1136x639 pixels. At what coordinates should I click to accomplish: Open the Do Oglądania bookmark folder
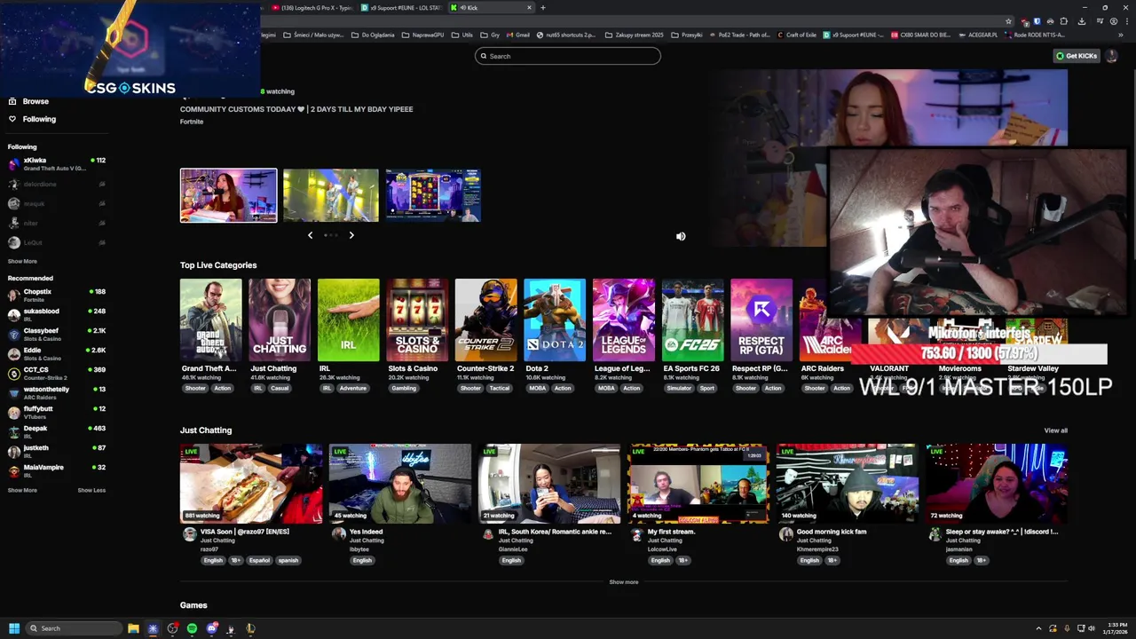click(373, 35)
